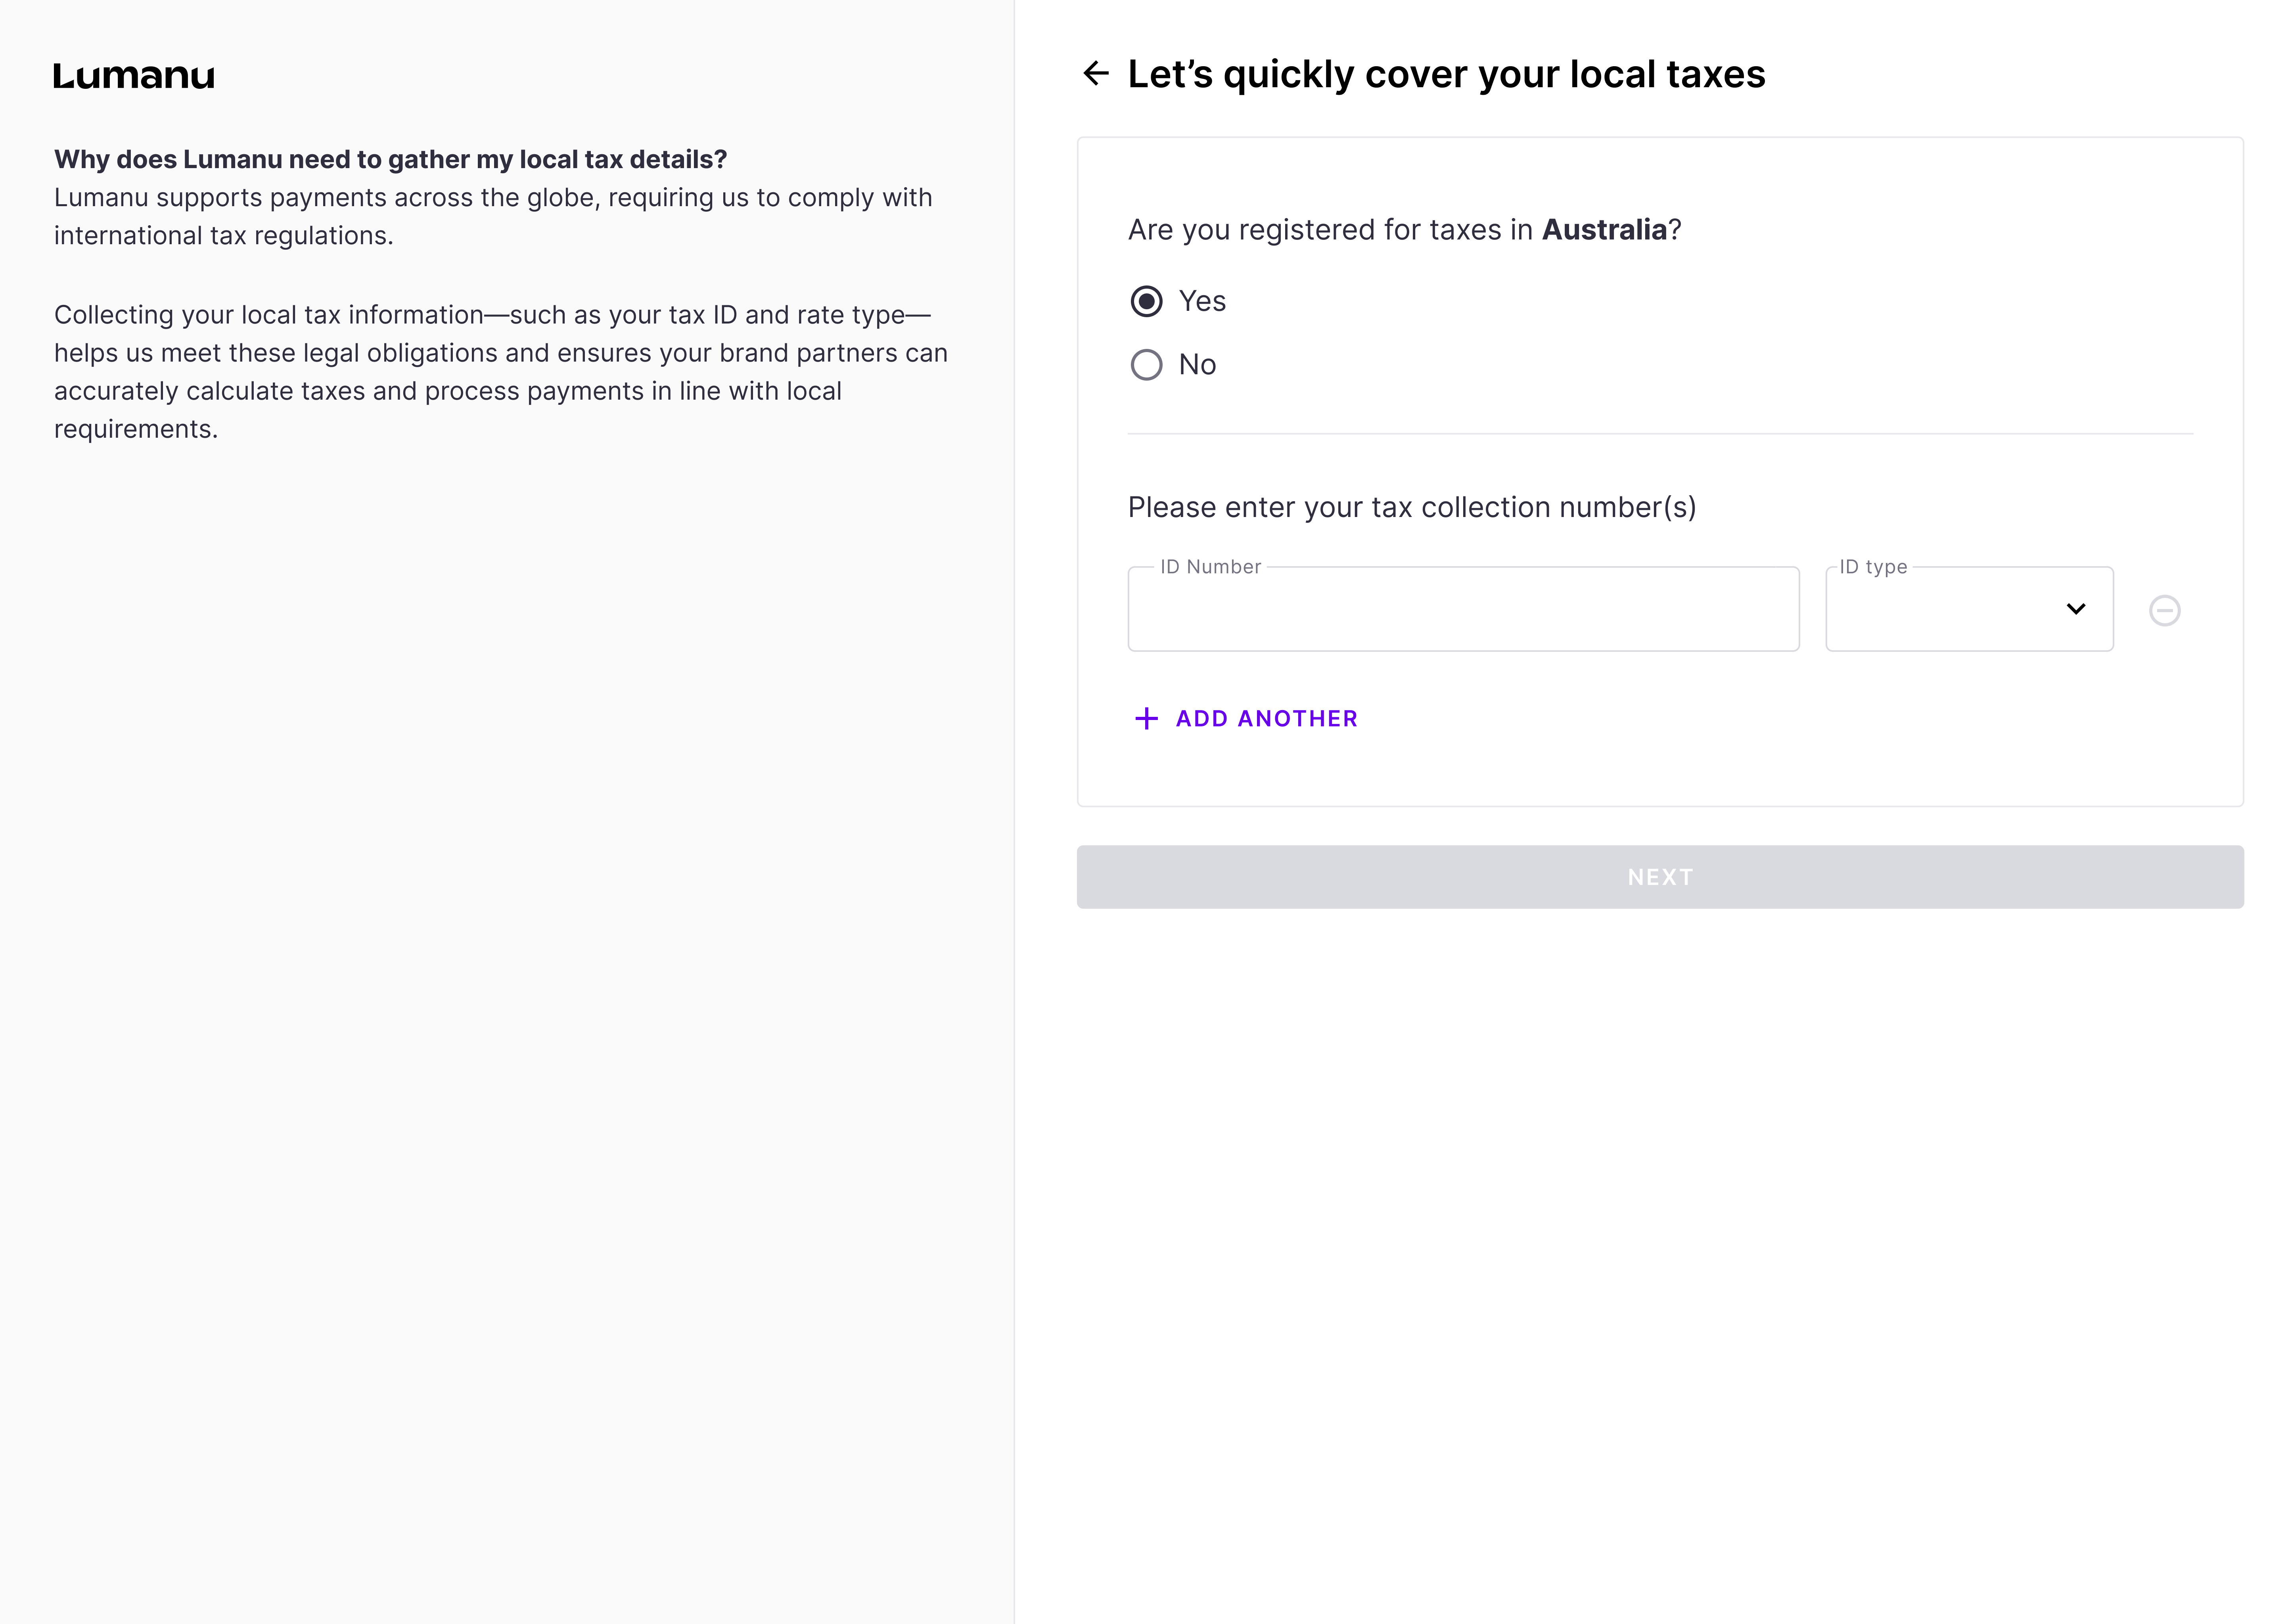Click the ADD ANOTHER link
The width and height of the screenshot is (2284, 1624).
click(x=1266, y=718)
